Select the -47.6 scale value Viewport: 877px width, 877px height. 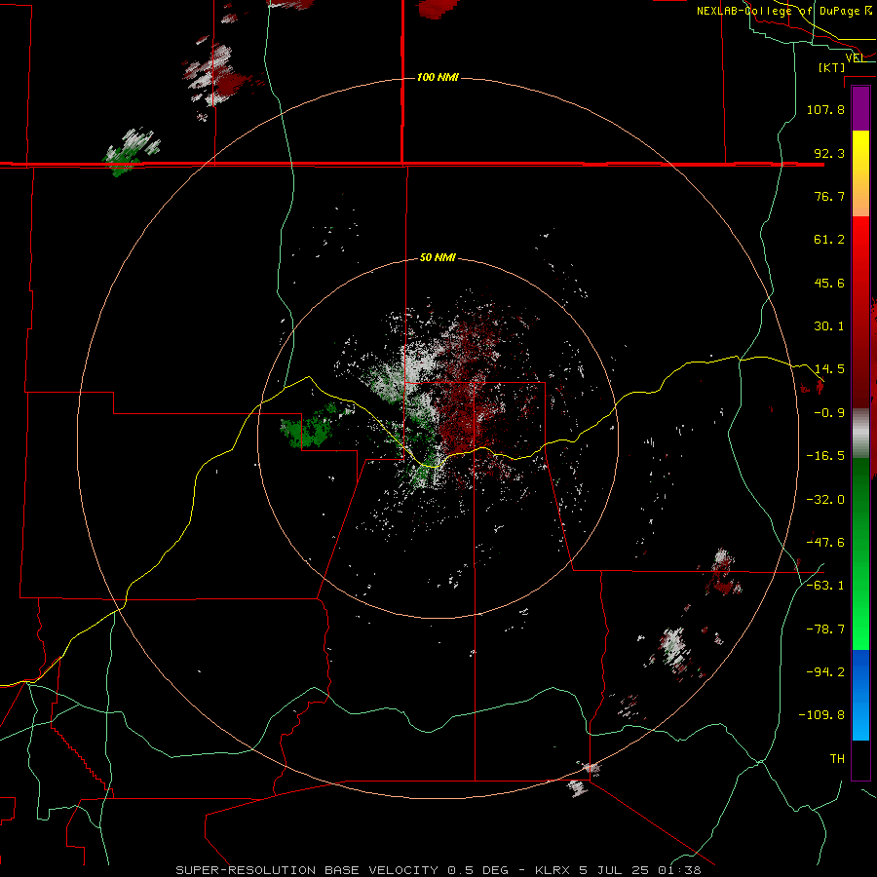tap(825, 543)
